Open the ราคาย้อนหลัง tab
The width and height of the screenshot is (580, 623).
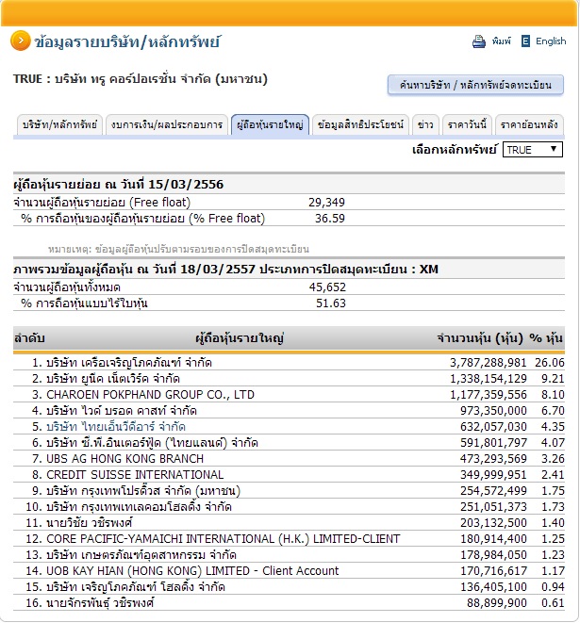coord(529,124)
